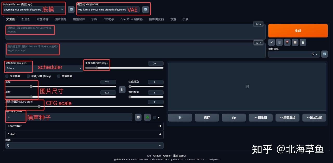Enable face restoration (面部修复)
Image resolution: width=333 pixels, height=163 pixels.
(7, 76)
